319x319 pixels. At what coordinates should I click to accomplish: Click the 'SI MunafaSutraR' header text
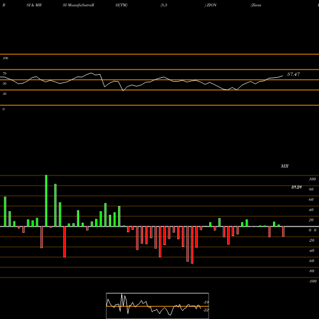[x=78, y=5]
